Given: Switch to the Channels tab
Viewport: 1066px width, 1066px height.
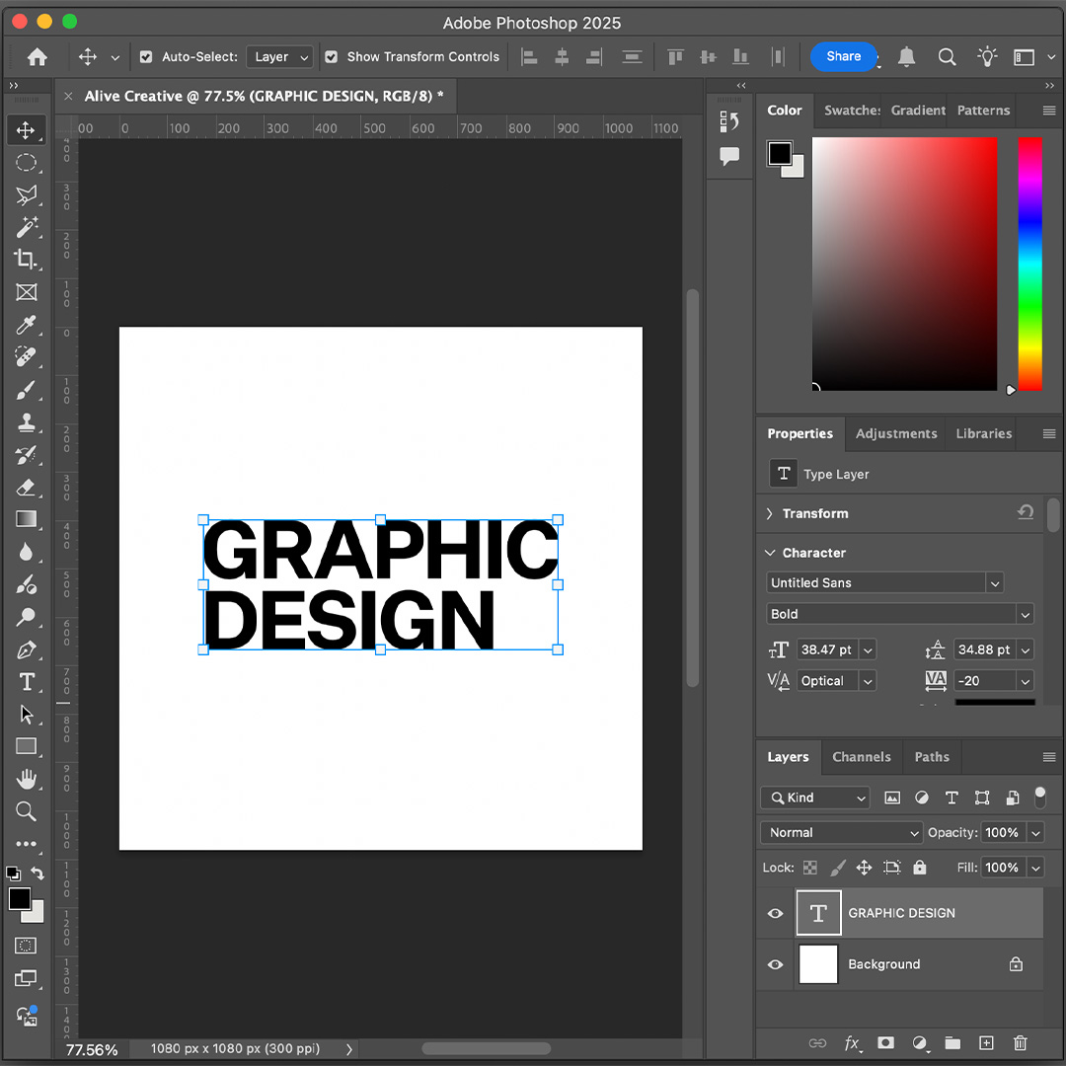Looking at the screenshot, I should pyautogui.click(x=862, y=757).
